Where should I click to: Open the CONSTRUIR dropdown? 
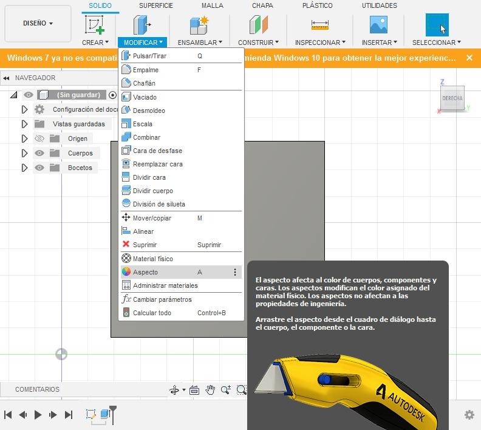[x=258, y=43]
